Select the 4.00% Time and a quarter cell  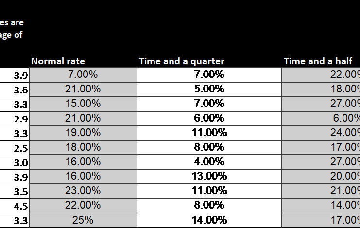click(x=209, y=162)
